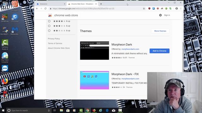Switch to the Extensions tab
The width and height of the screenshot is (202, 113).
tap(51, 4)
